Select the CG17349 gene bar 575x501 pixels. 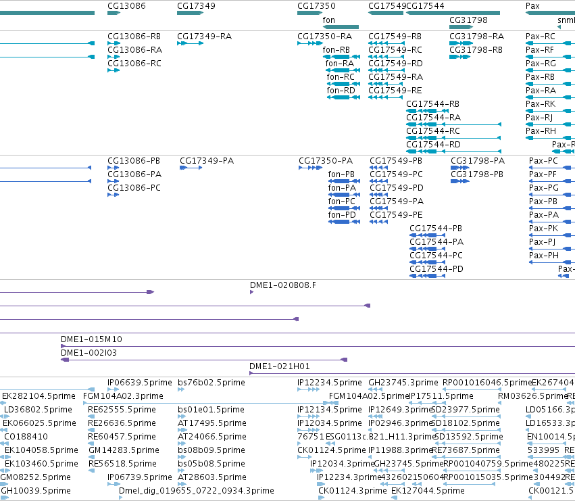190,14
